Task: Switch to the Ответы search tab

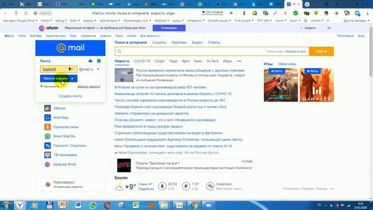Action: click(x=214, y=43)
